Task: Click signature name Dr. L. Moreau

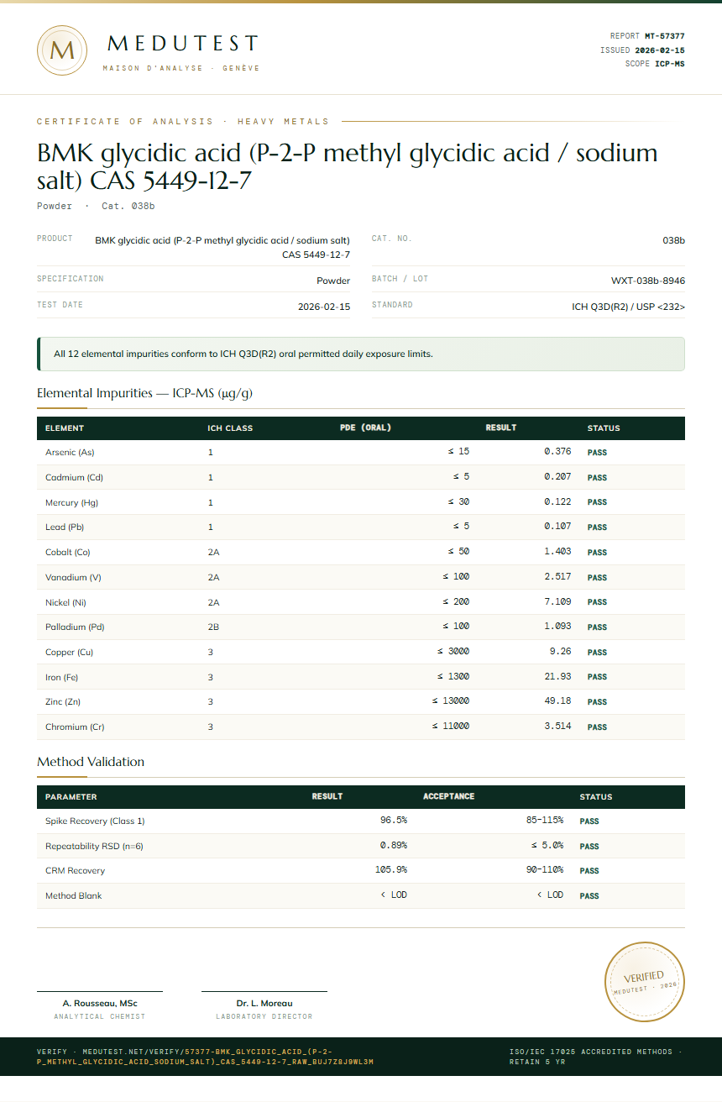Action: click(264, 1003)
